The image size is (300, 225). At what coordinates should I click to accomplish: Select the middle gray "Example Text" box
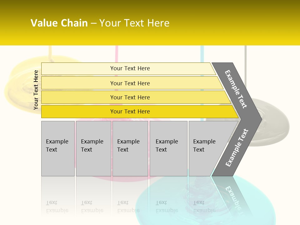coord(130,148)
